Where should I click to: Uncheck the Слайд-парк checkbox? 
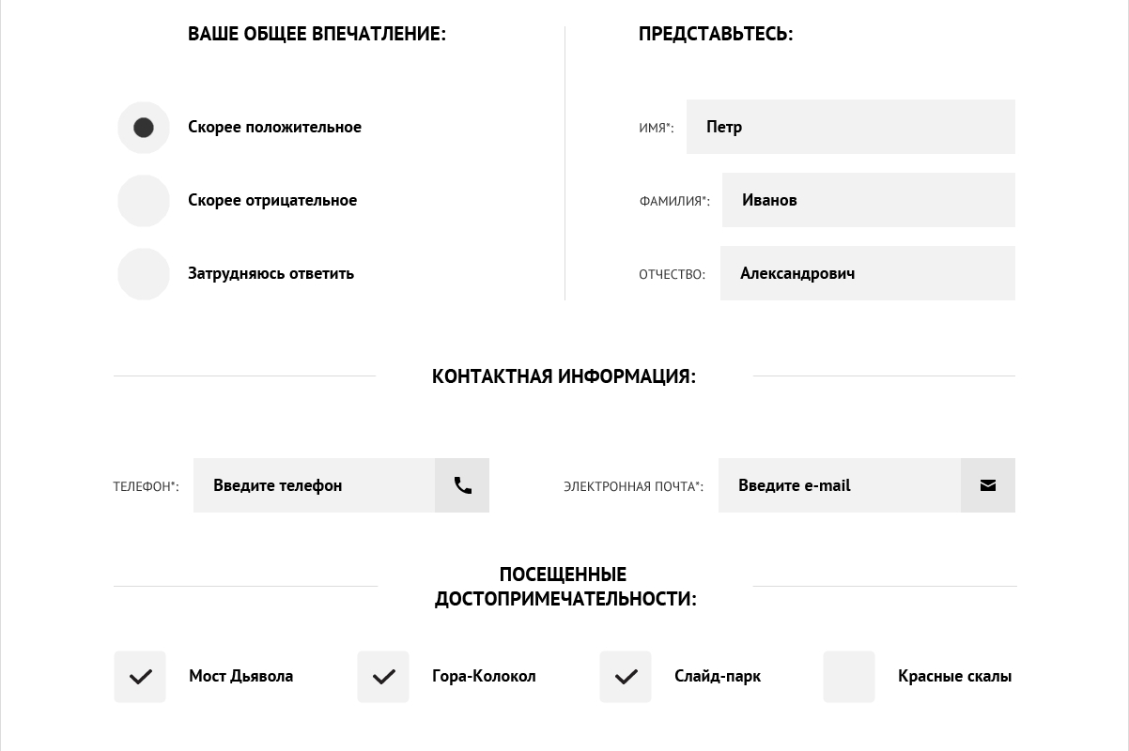pos(626,677)
